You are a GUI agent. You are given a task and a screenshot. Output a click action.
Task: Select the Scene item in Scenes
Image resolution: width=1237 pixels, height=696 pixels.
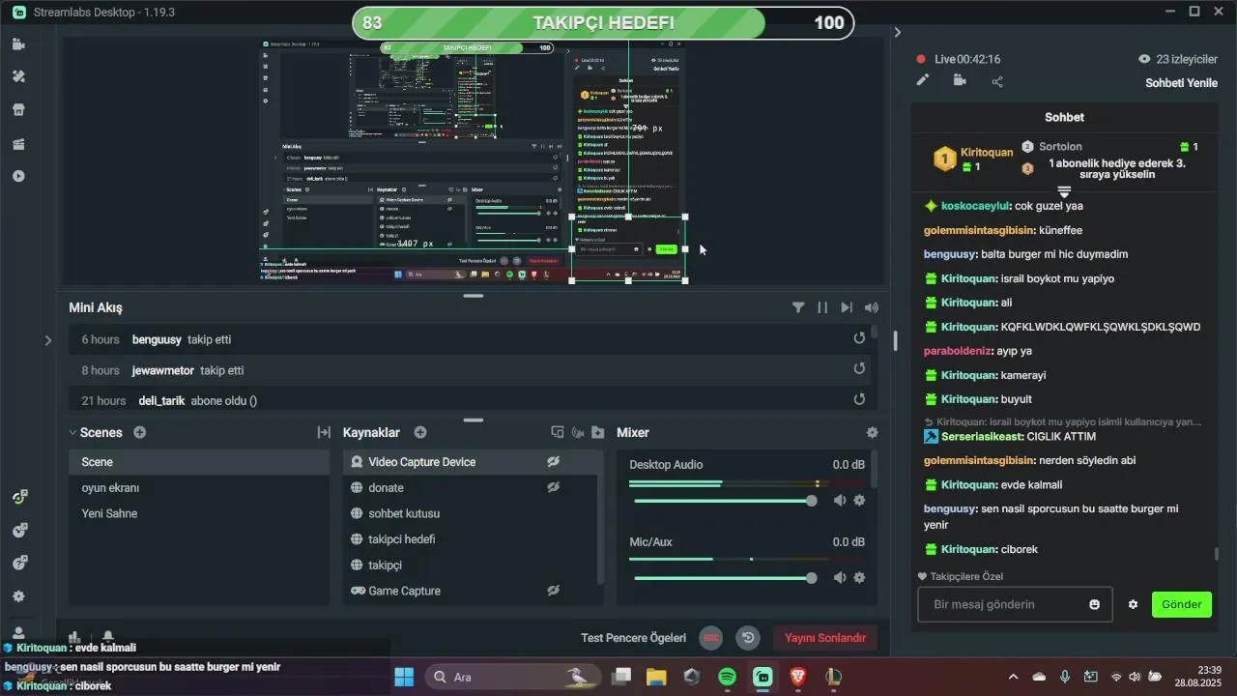[x=199, y=462]
